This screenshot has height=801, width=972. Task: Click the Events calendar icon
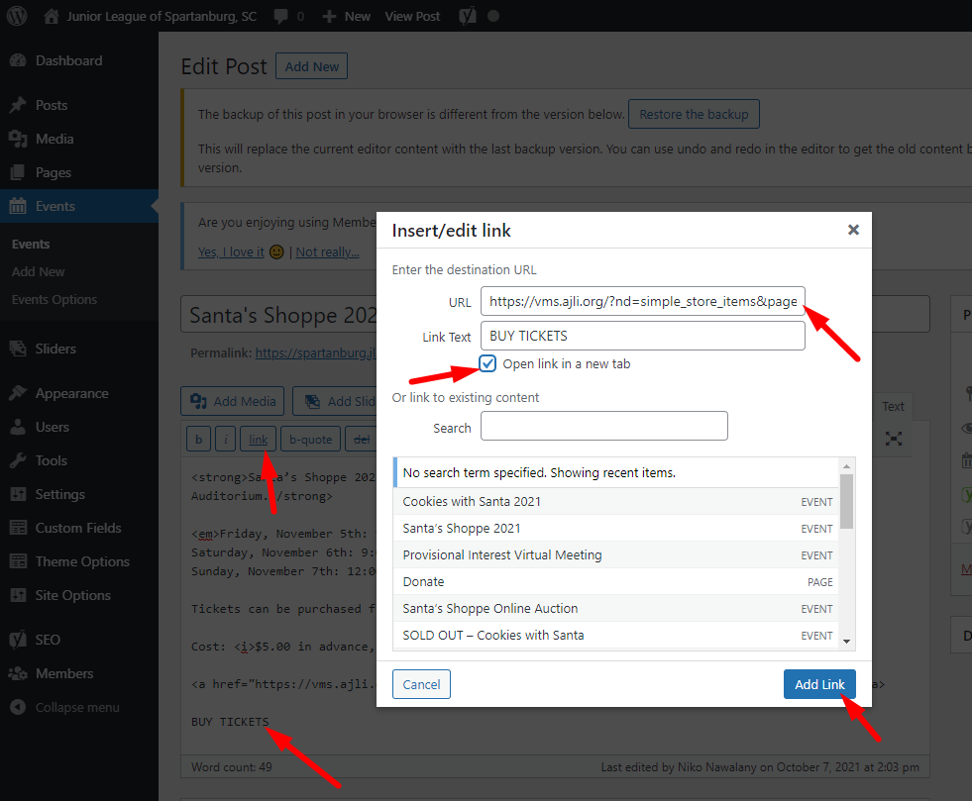point(18,206)
